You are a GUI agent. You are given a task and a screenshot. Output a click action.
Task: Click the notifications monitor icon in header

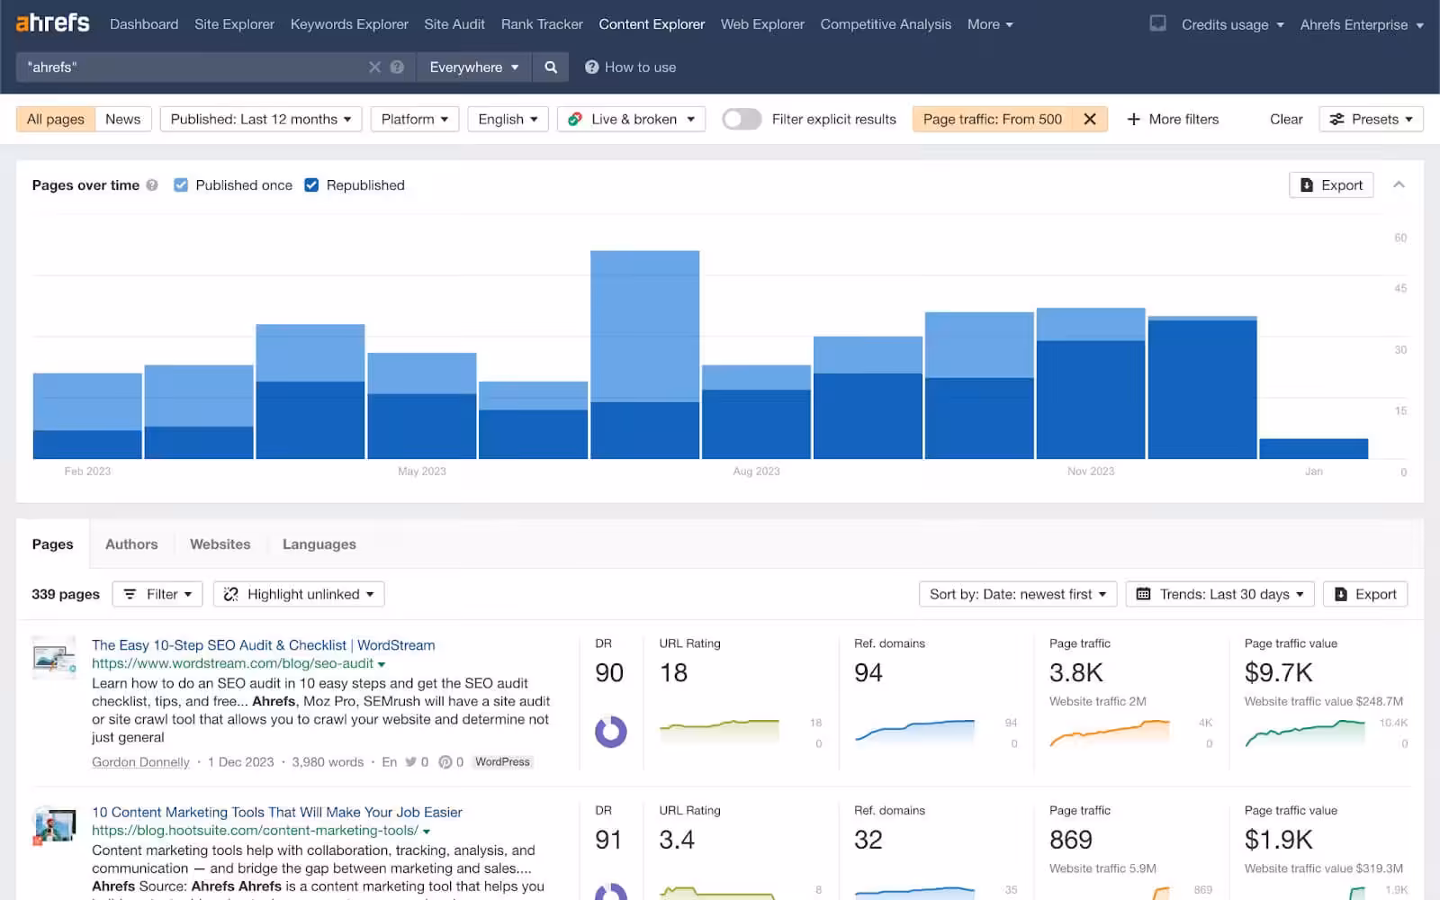pos(1157,24)
